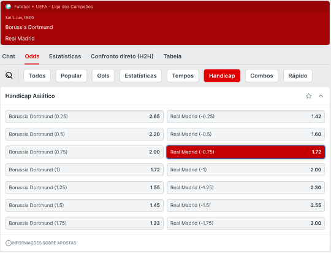Click the football globe icon in header

pos(8,7)
